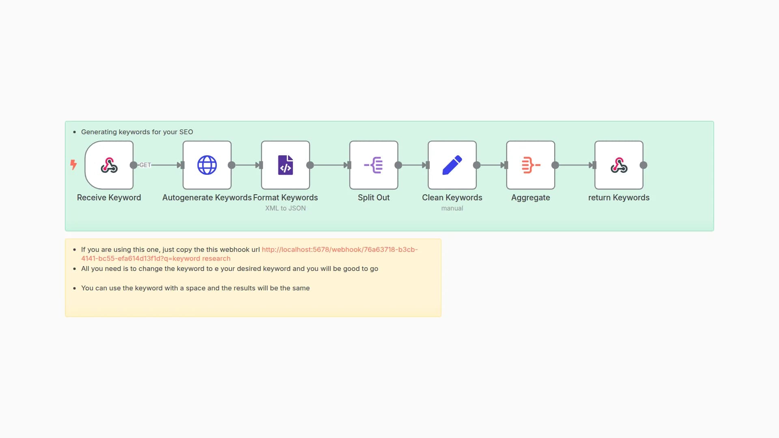779x438 pixels.
Task: Click 'You can use the keyword with a space' text
Action: click(x=196, y=288)
